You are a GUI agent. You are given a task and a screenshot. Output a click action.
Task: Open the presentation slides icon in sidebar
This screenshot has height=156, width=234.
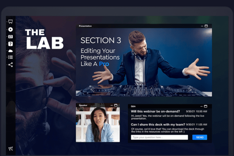[x=10, y=22]
